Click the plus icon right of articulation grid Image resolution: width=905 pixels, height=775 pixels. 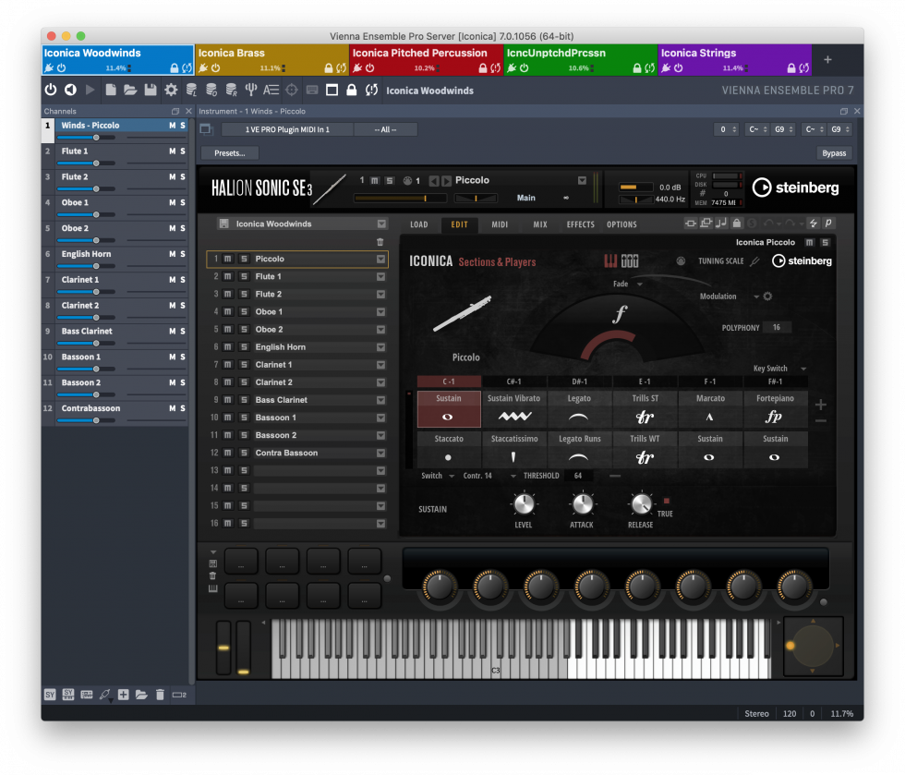(821, 405)
